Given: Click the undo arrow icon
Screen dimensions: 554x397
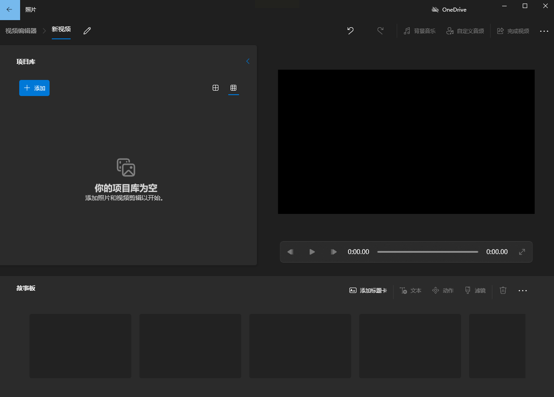Looking at the screenshot, I should 350,31.
